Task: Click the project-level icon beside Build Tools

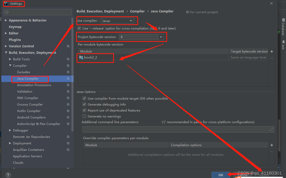Action: (x=68, y=59)
